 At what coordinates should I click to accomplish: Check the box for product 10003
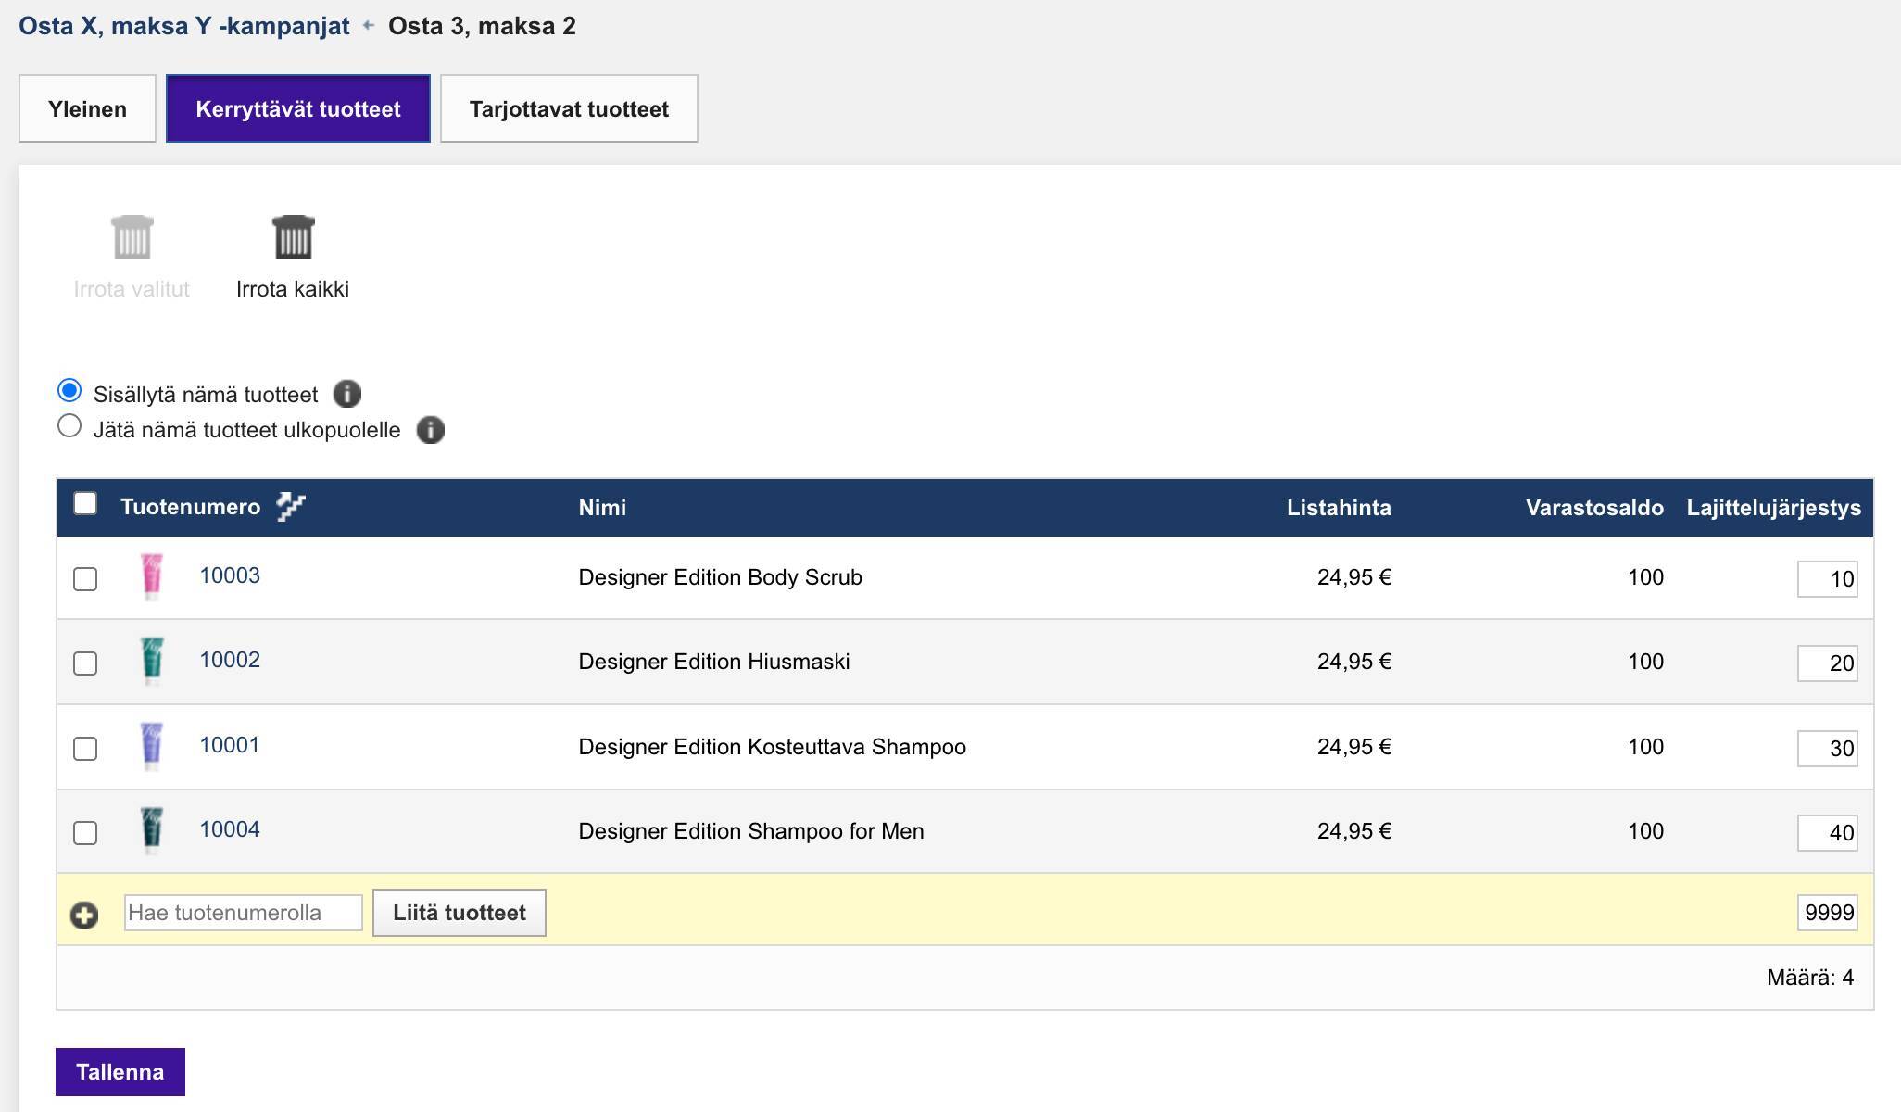[85, 579]
